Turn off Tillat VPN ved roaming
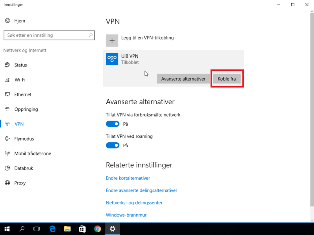The image size is (314, 235). click(x=113, y=145)
